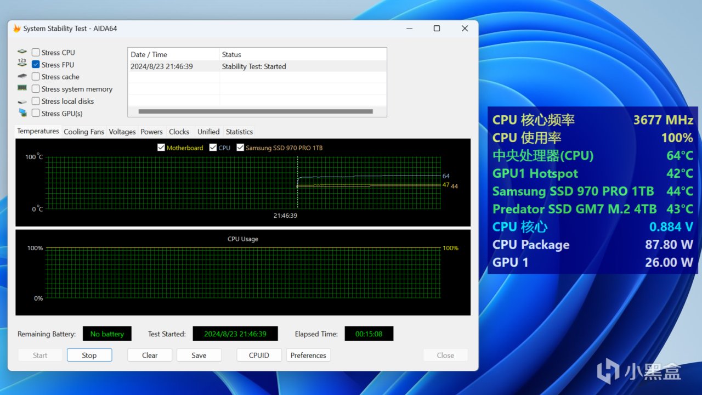702x395 pixels.
Task: Check the Stress local disks option
Action: click(x=36, y=101)
